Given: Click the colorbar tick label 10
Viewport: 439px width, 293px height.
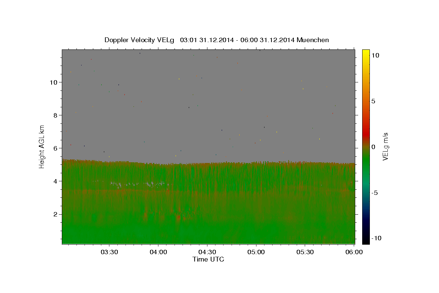Looking at the screenshot, I should click(x=375, y=55).
